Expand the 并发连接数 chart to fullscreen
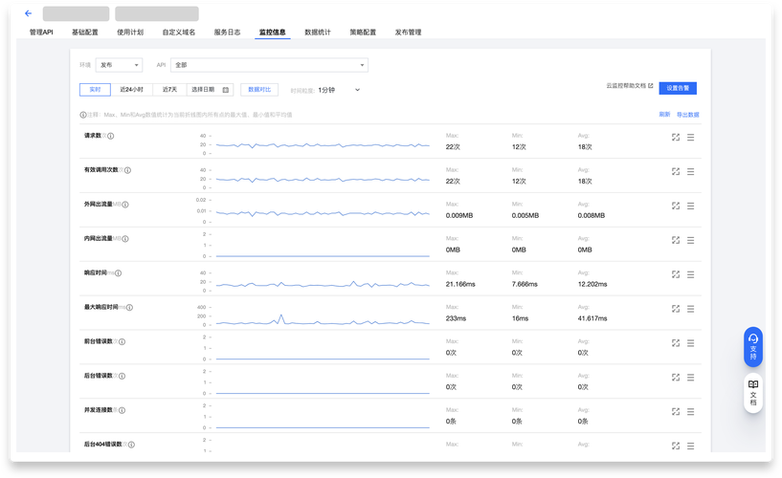Screen dimensions: 782x478 (x=675, y=412)
